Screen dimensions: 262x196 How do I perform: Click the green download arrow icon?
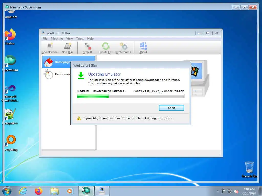[81, 76]
